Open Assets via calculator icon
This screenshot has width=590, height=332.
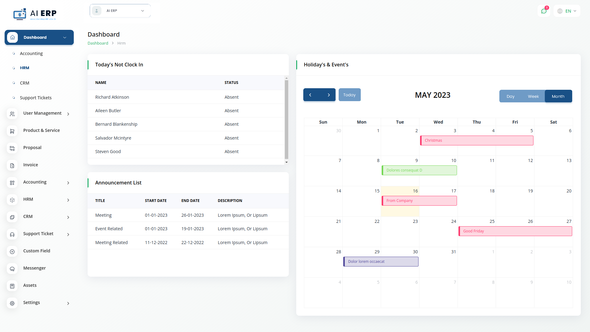pos(12,286)
